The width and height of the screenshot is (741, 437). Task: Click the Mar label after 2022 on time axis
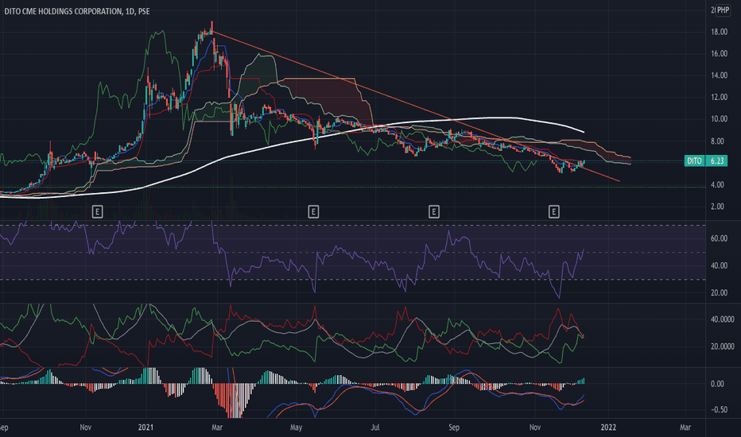[685, 427]
